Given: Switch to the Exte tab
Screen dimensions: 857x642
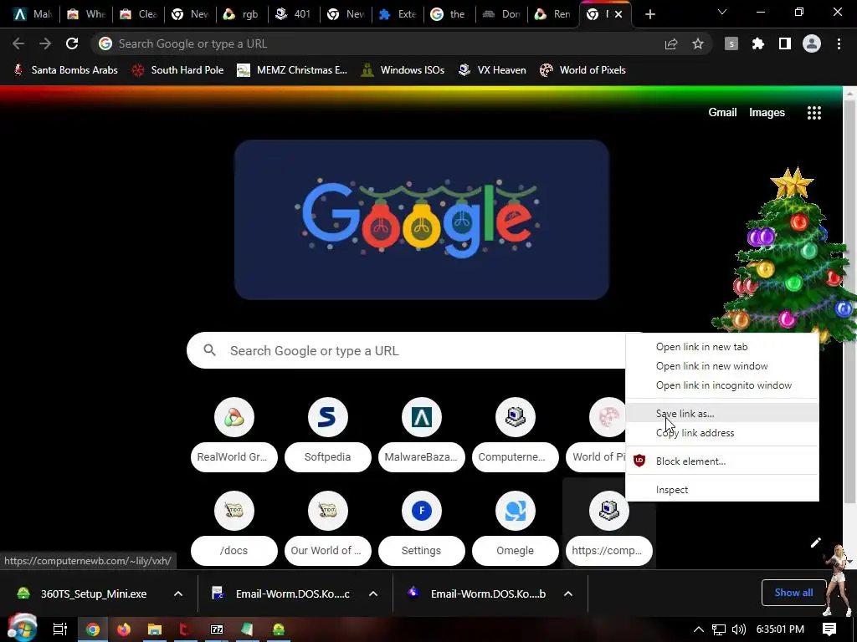Looking at the screenshot, I should click(398, 14).
